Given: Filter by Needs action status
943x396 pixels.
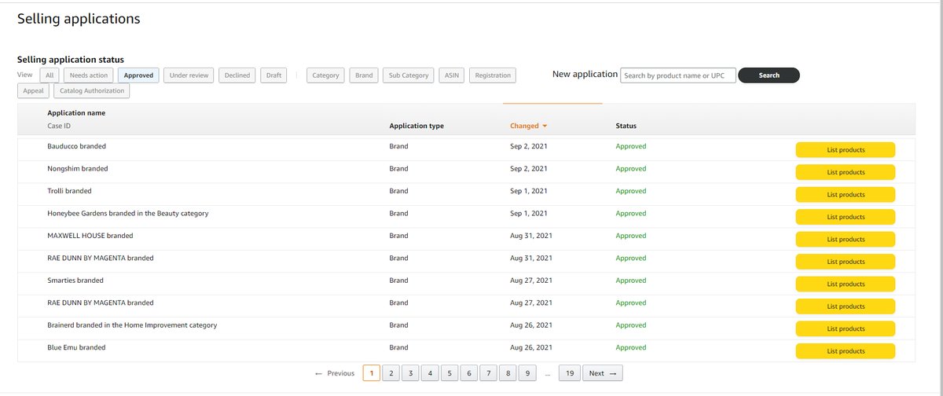Looking at the screenshot, I should click(89, 75).
